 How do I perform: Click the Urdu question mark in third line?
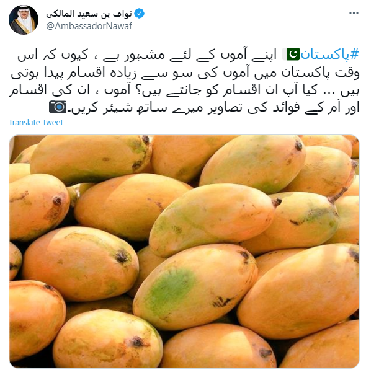coord(138,90)
